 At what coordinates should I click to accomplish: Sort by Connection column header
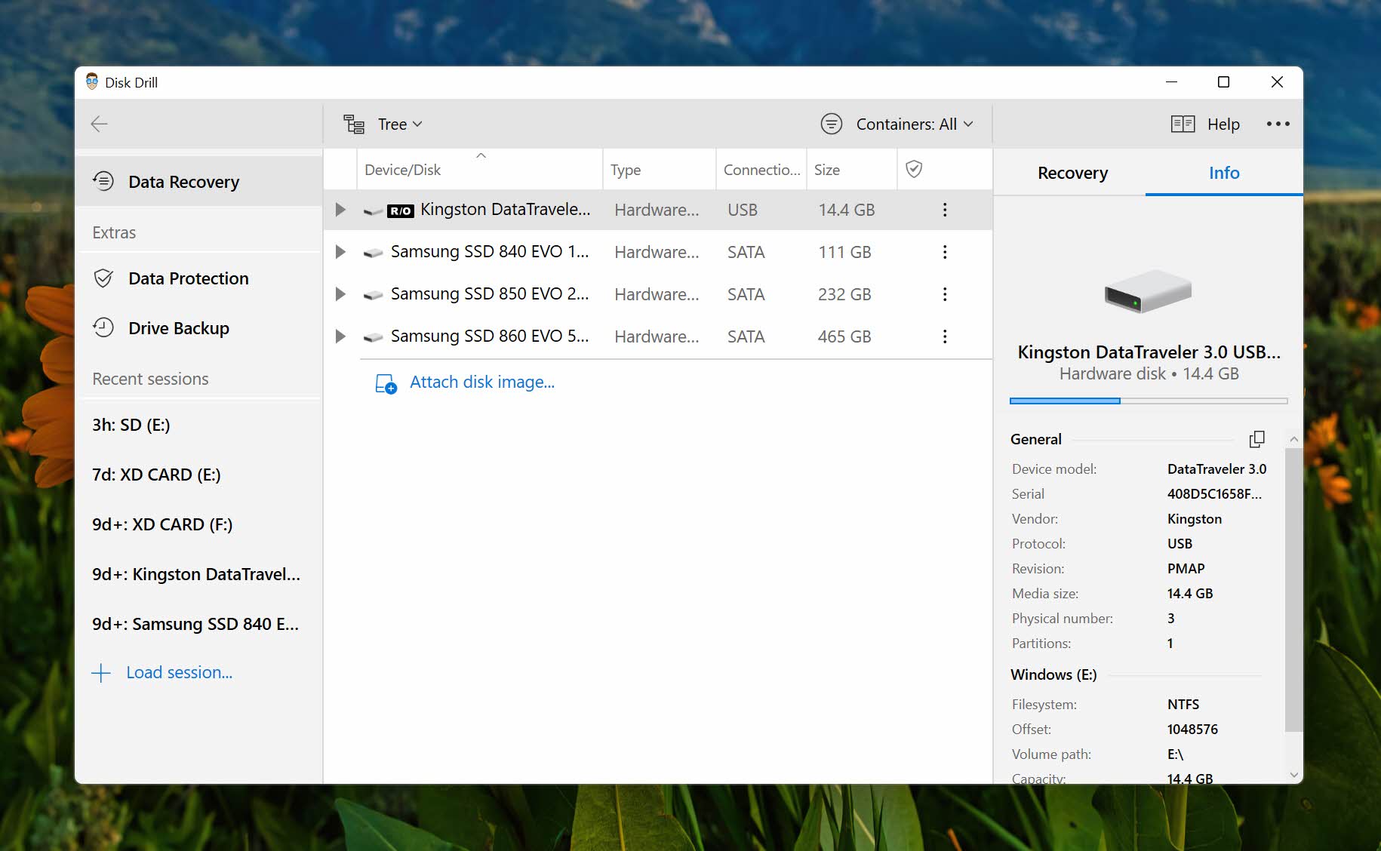coord(761,170)
